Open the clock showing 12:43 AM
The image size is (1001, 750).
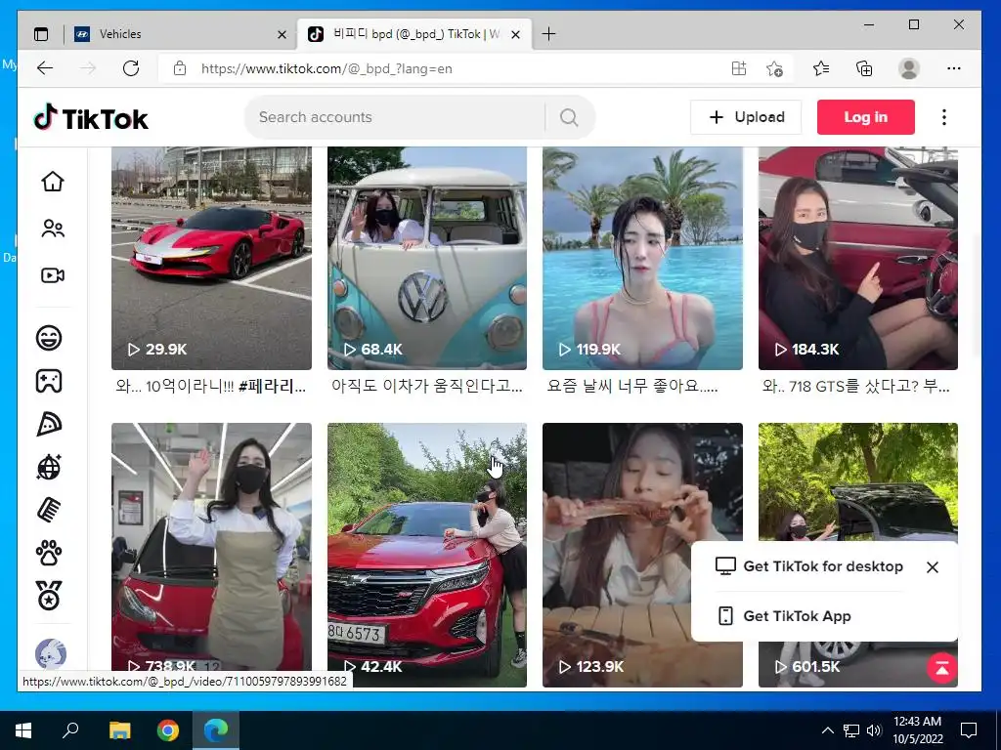tap(917, 730)
